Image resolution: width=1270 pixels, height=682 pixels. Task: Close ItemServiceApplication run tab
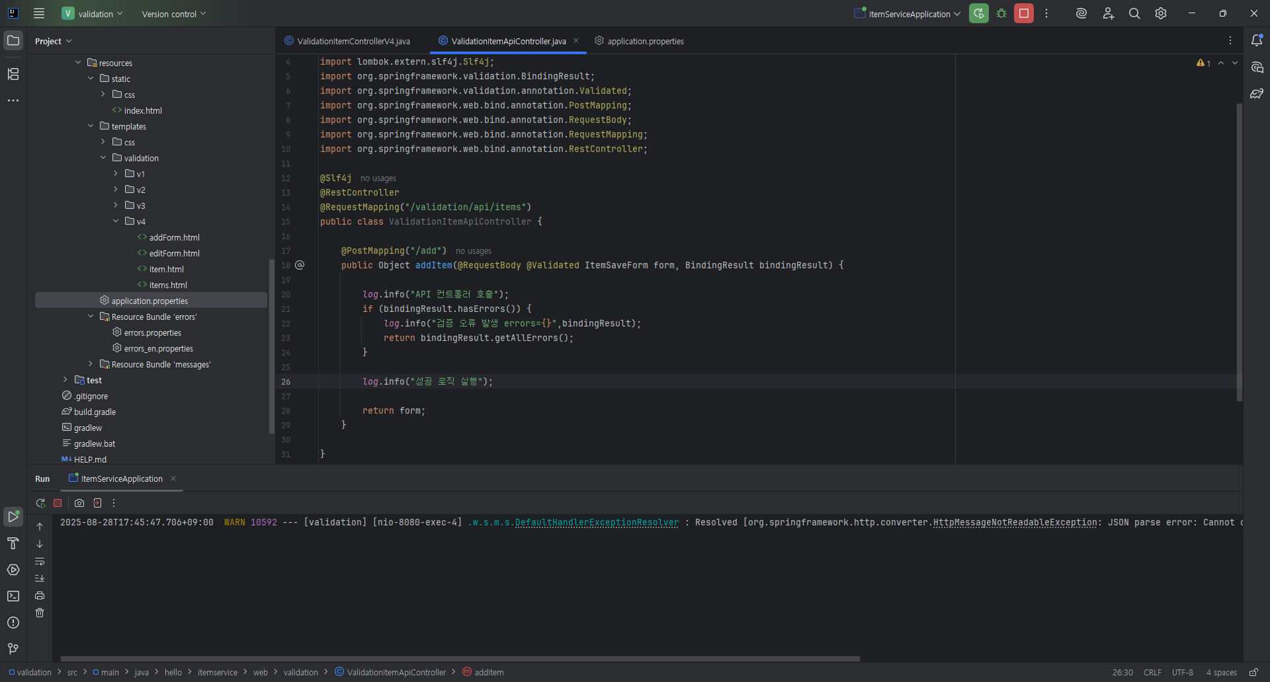[x=173, y=478]
